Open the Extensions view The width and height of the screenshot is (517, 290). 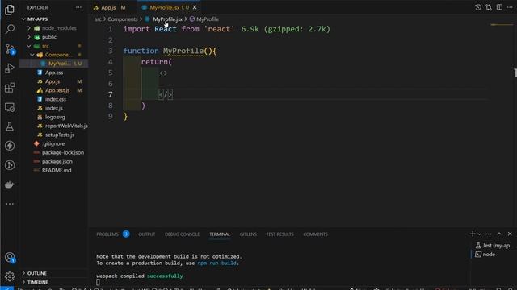10,88
